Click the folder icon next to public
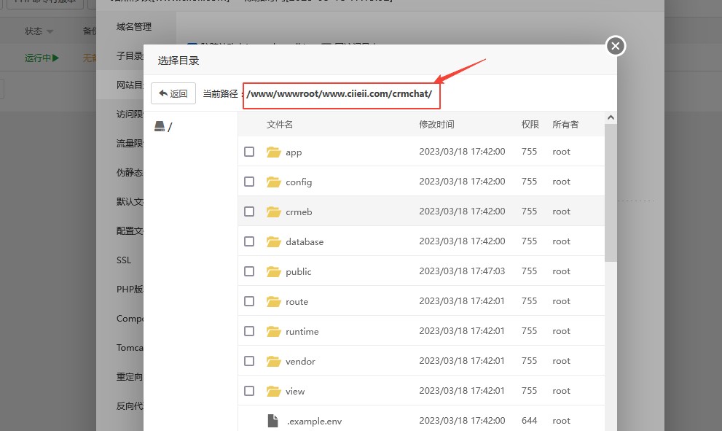This screenshot has height=431, width=722. (272, 271)
